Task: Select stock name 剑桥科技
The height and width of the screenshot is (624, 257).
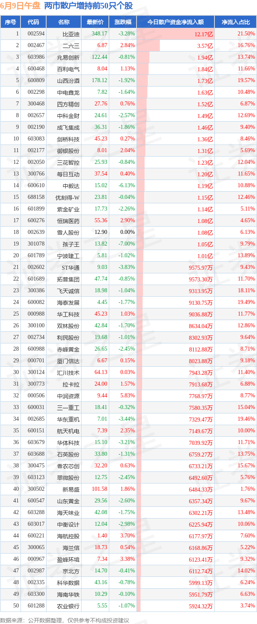Action: click(68, 139)
